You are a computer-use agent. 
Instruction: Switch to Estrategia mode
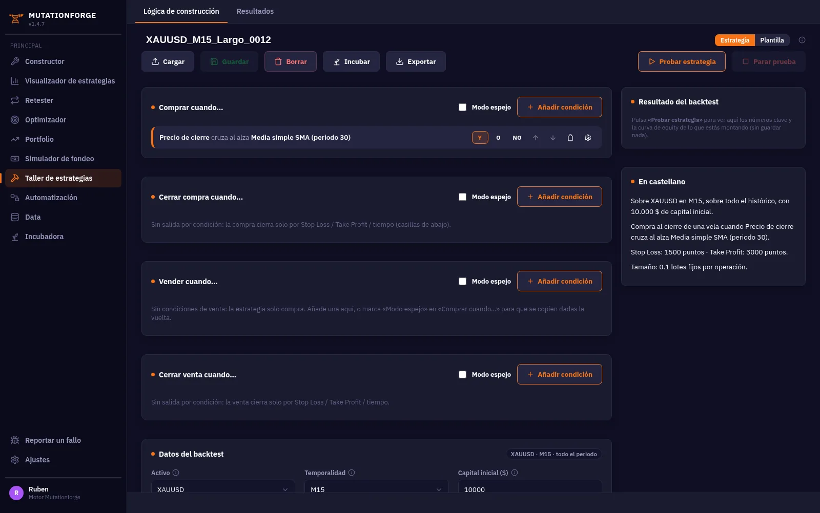click(x=735, y=40)
